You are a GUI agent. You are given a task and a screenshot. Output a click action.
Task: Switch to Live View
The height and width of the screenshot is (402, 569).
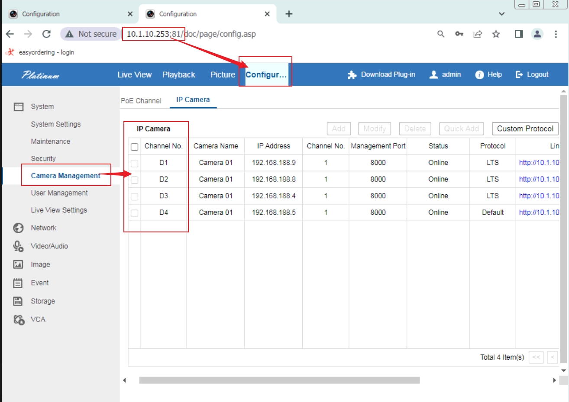(134, 74)
